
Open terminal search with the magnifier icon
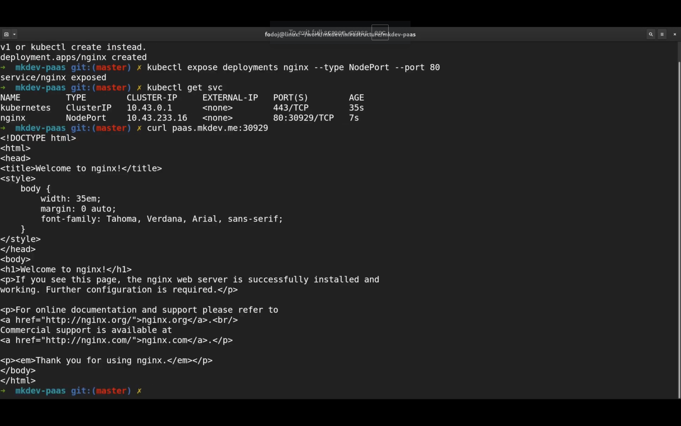coord(650,34)
